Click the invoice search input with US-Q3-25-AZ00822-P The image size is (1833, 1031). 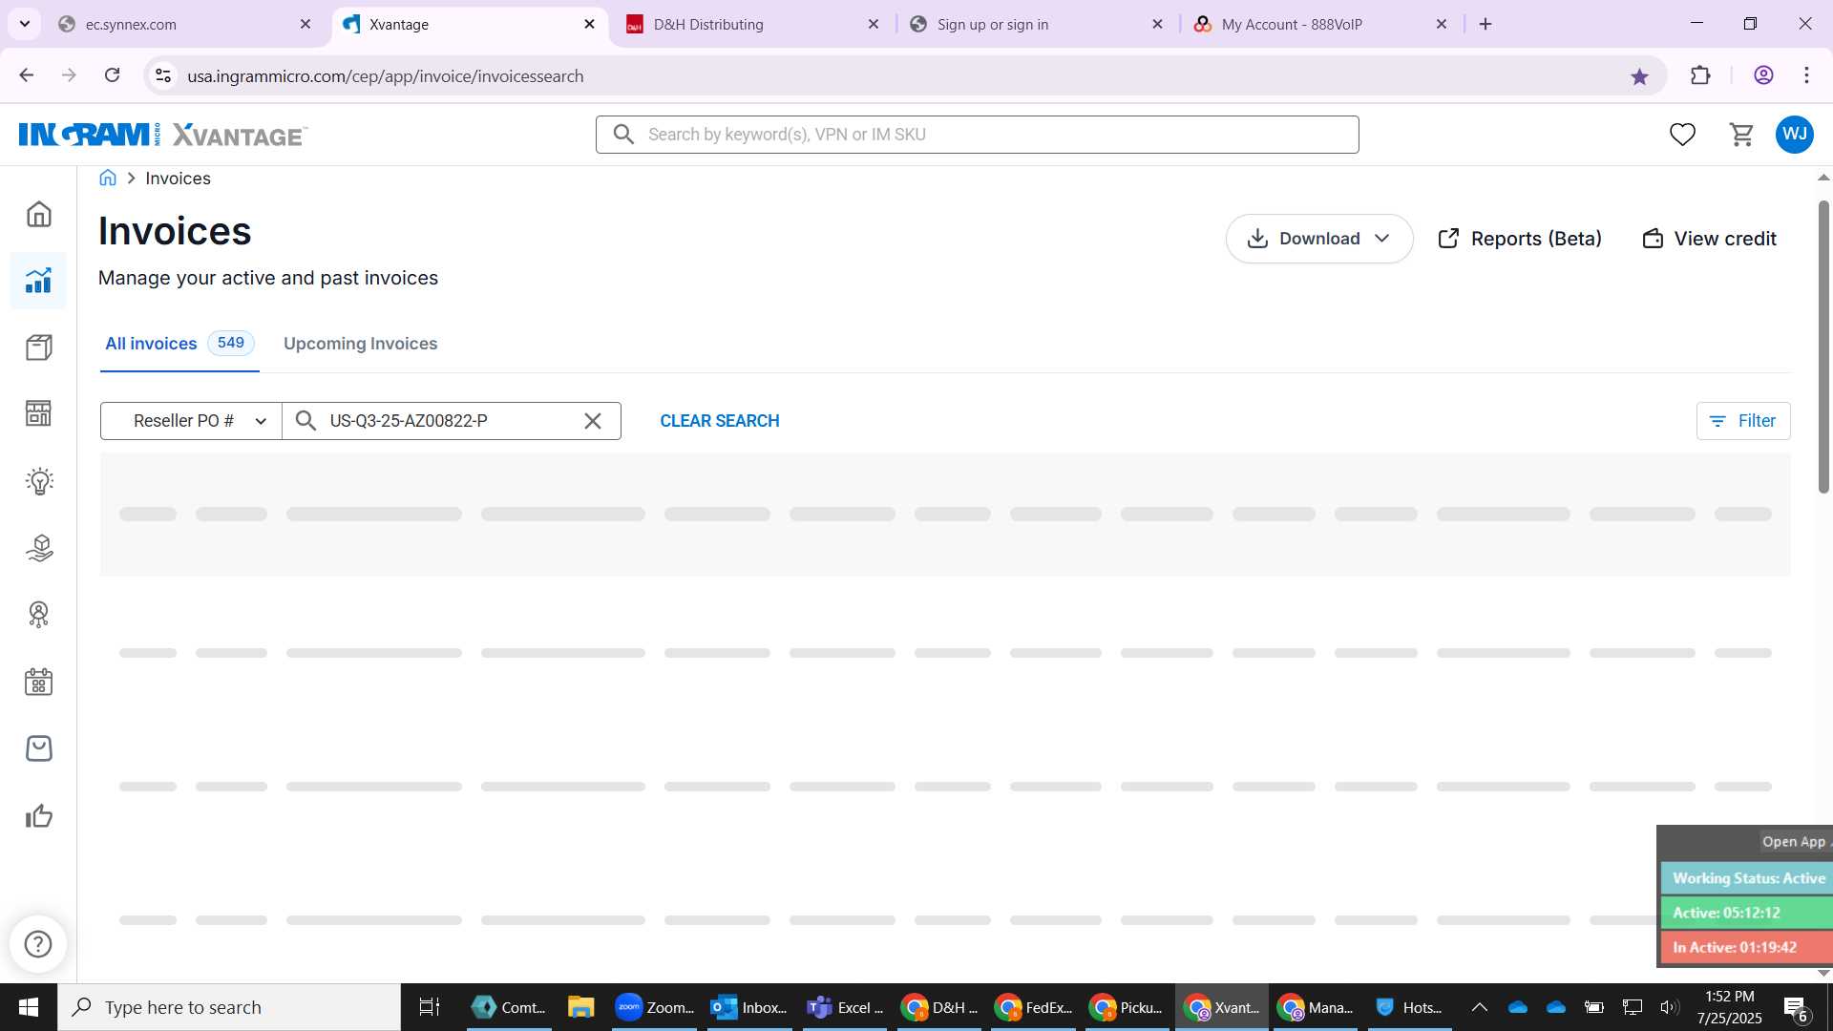point(451,421)
